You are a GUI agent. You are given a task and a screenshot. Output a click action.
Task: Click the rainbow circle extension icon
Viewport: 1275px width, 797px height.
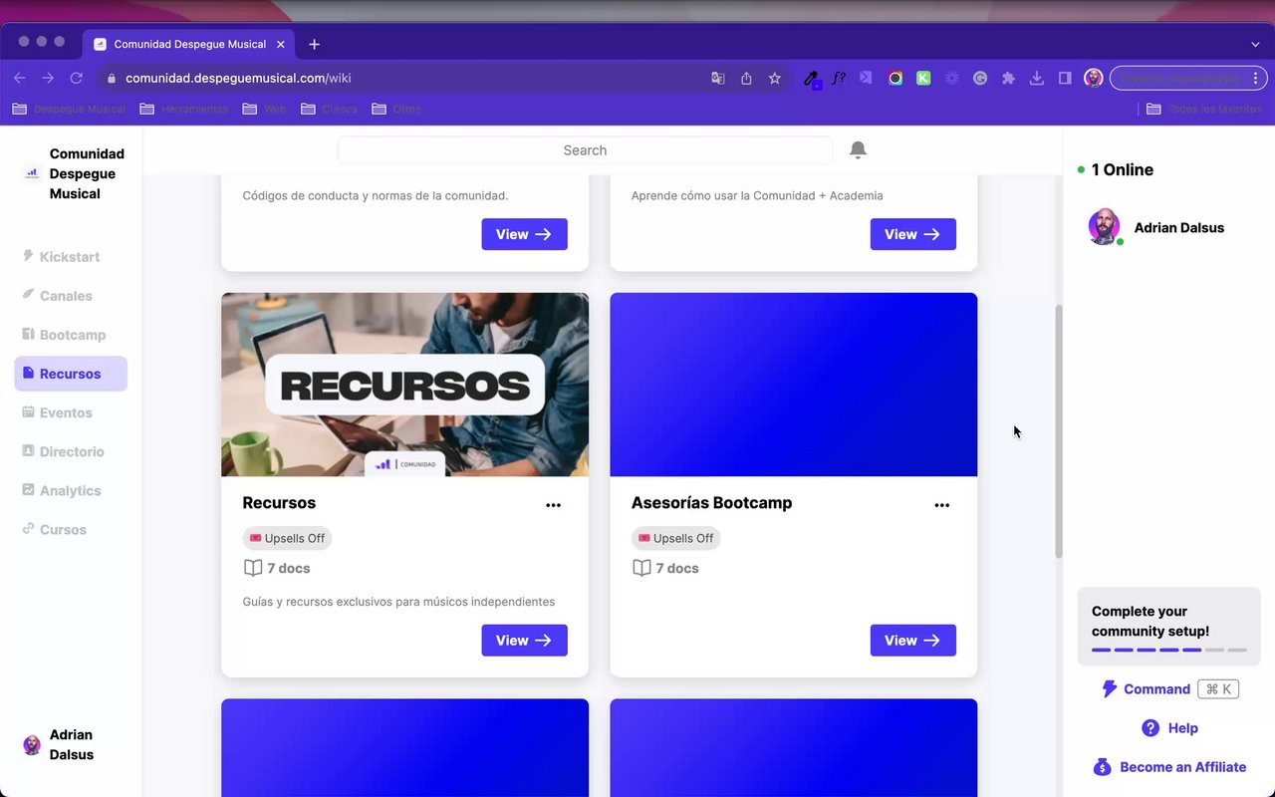pyautogui.click(x=895, y=78)
